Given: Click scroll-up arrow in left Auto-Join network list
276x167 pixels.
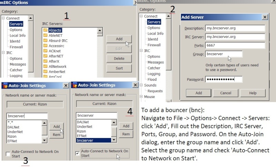Looking at the screenshot, I should [45, 123].
